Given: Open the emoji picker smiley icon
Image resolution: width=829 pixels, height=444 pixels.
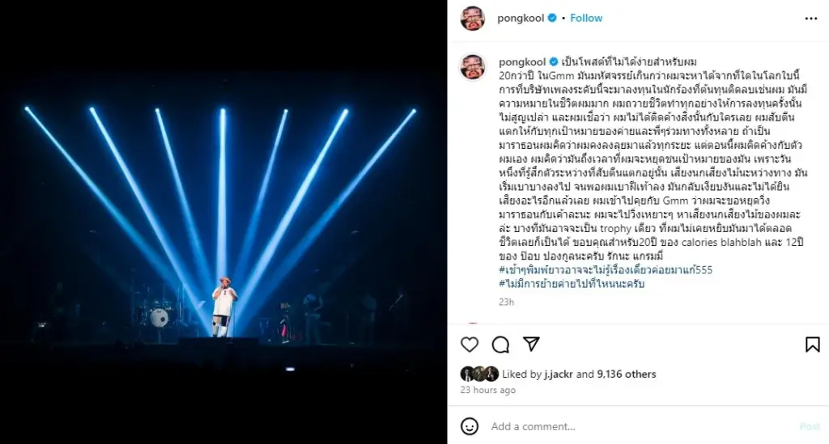Looking at the screenshot, I should [470, 426].
